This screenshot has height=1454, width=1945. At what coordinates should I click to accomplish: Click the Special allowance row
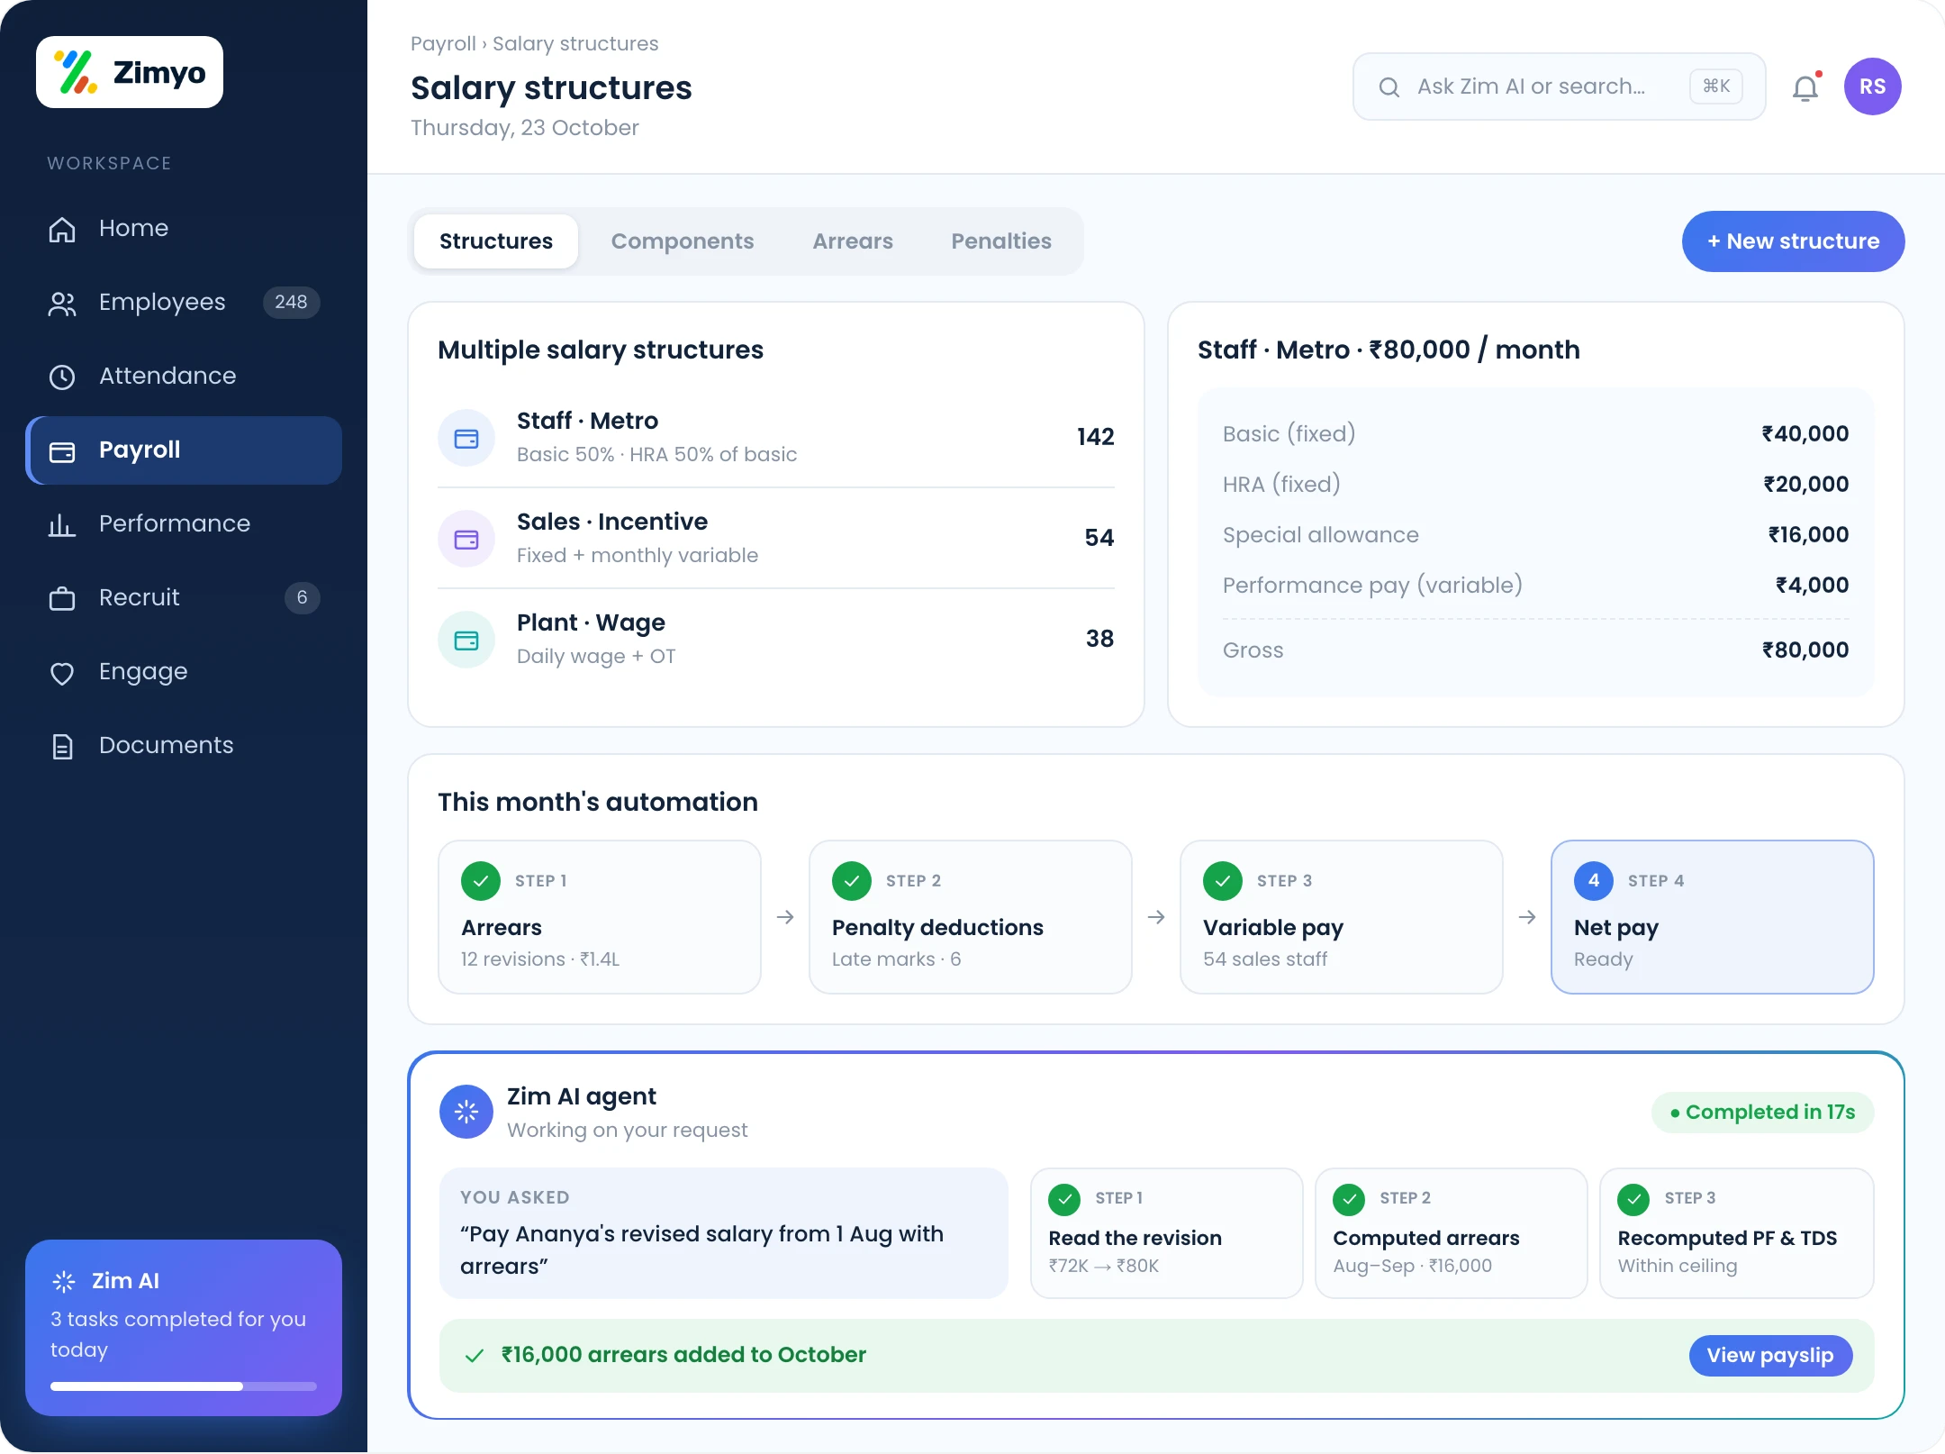[x=1536, y=535]
